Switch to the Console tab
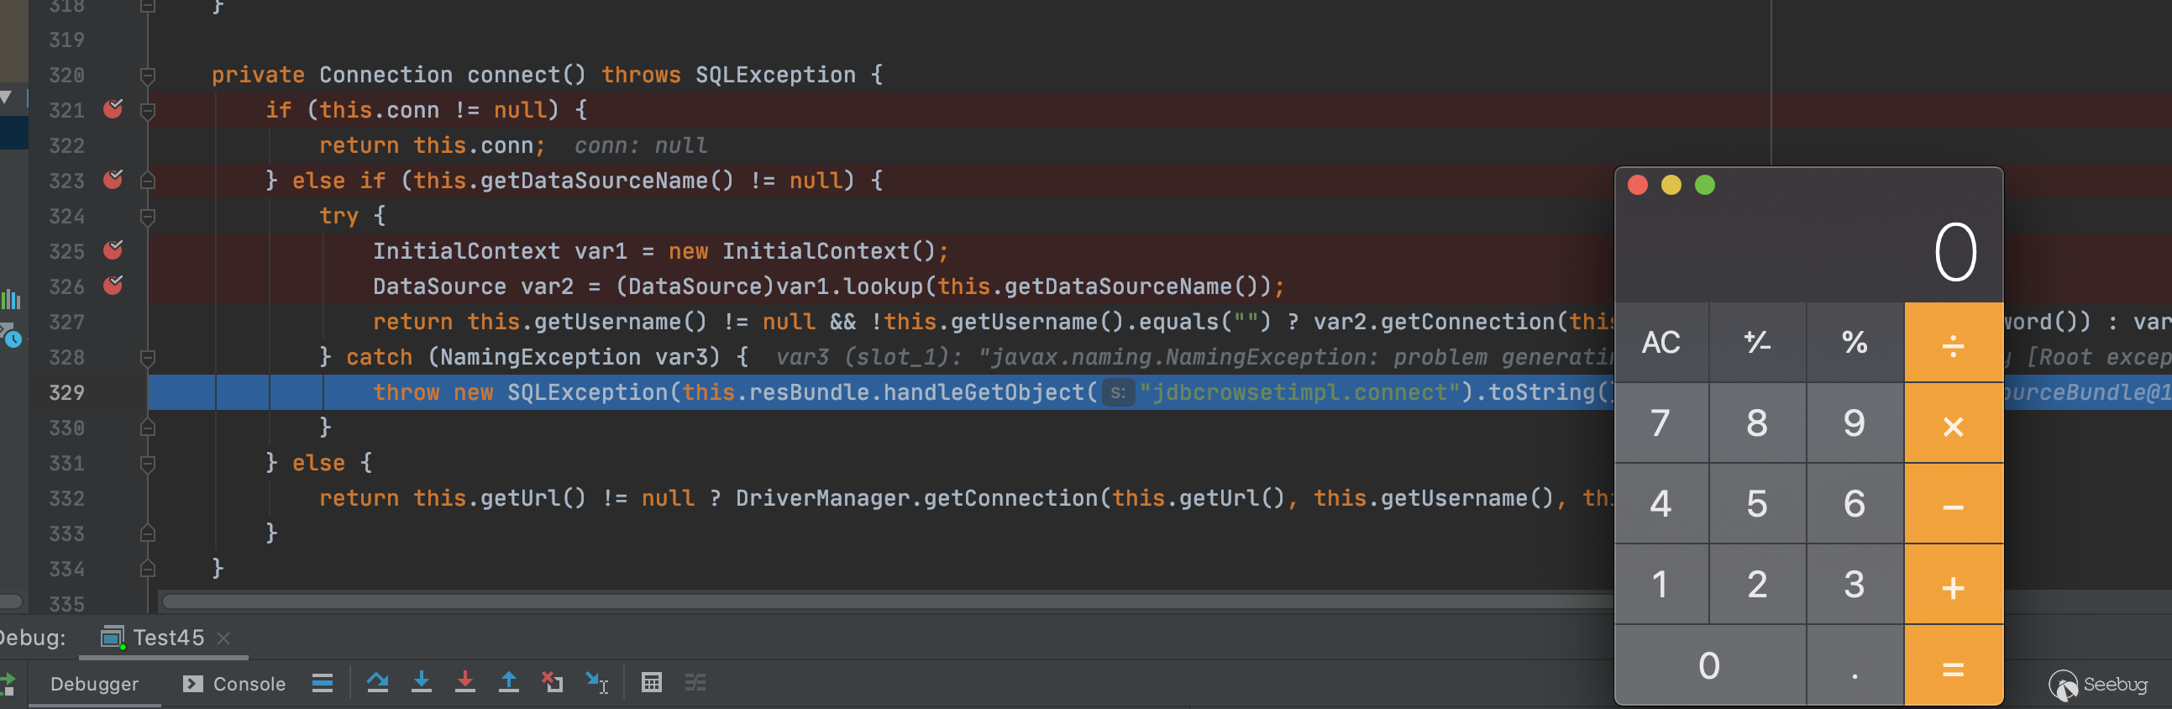2172x709 pixels. pyautogui.click(x=234, y=683)
